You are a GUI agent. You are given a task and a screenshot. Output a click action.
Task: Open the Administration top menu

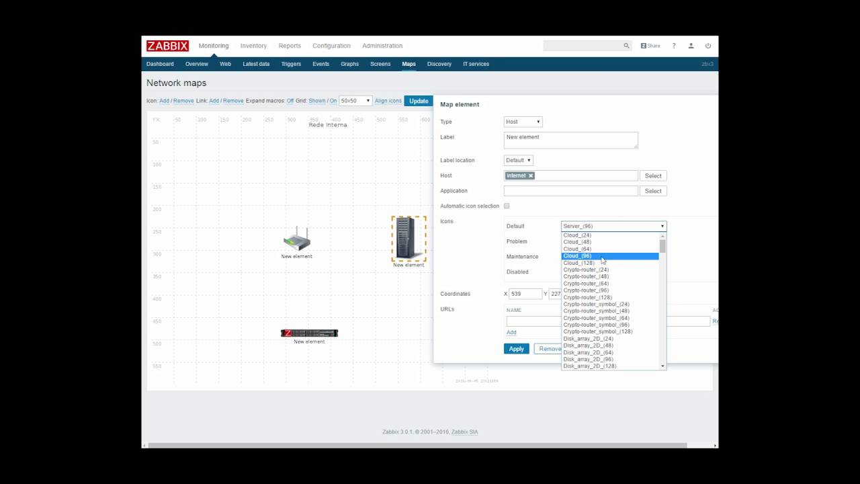click(382, 46)
